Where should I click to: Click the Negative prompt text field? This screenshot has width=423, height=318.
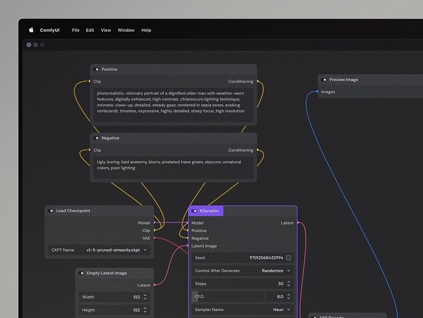(x=173, y=168)
